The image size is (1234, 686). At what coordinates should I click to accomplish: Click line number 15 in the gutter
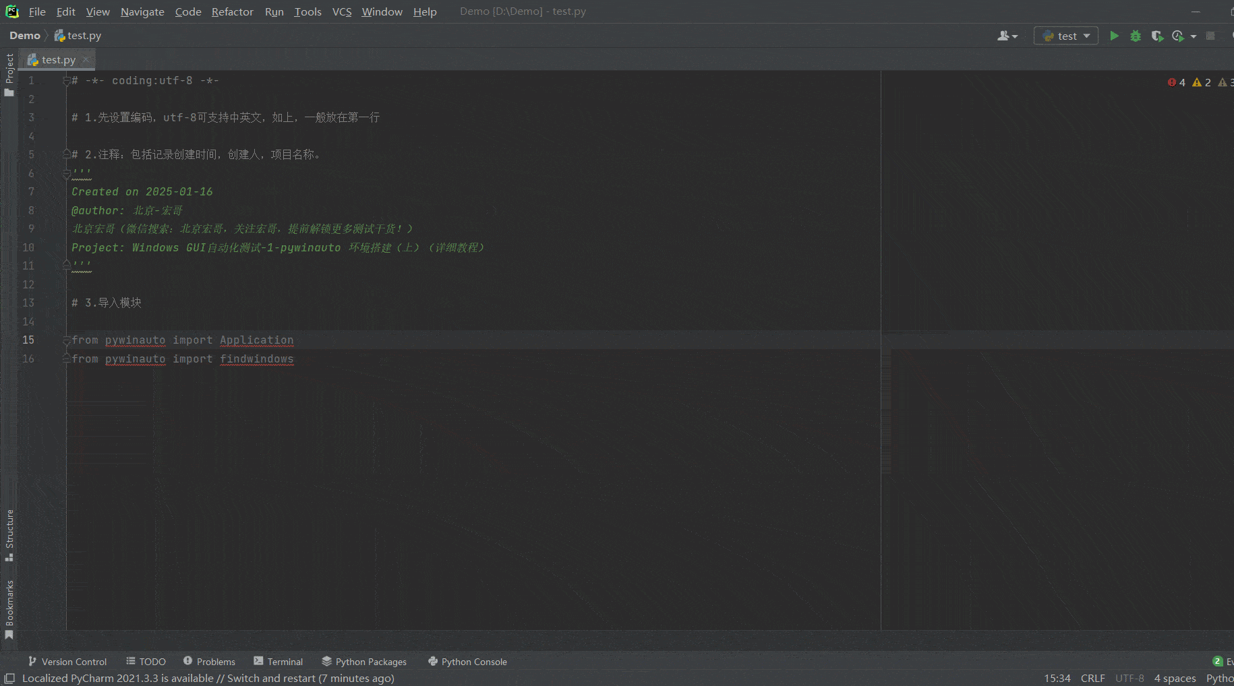tap(28, 340)
